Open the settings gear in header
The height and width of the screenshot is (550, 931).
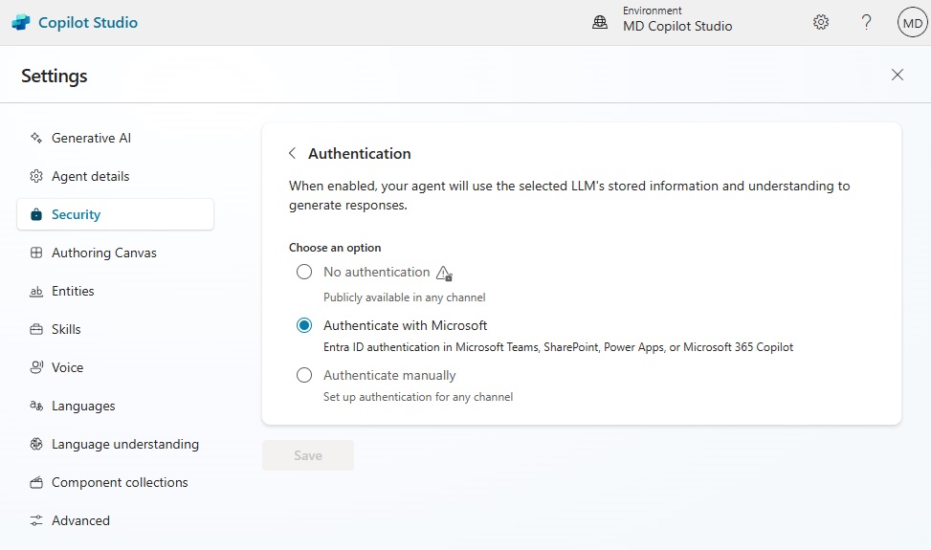(x=821, y=23)
